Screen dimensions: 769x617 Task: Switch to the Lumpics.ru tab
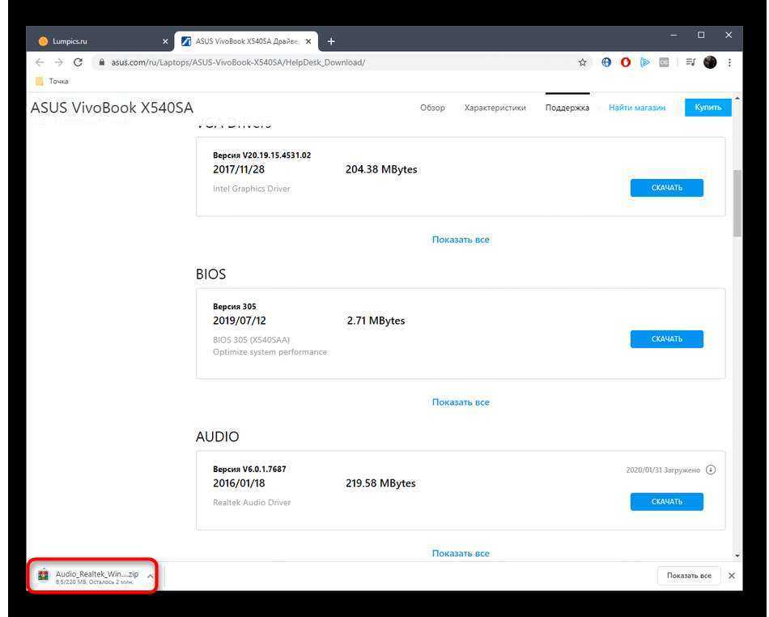click(x=97, y=41)
